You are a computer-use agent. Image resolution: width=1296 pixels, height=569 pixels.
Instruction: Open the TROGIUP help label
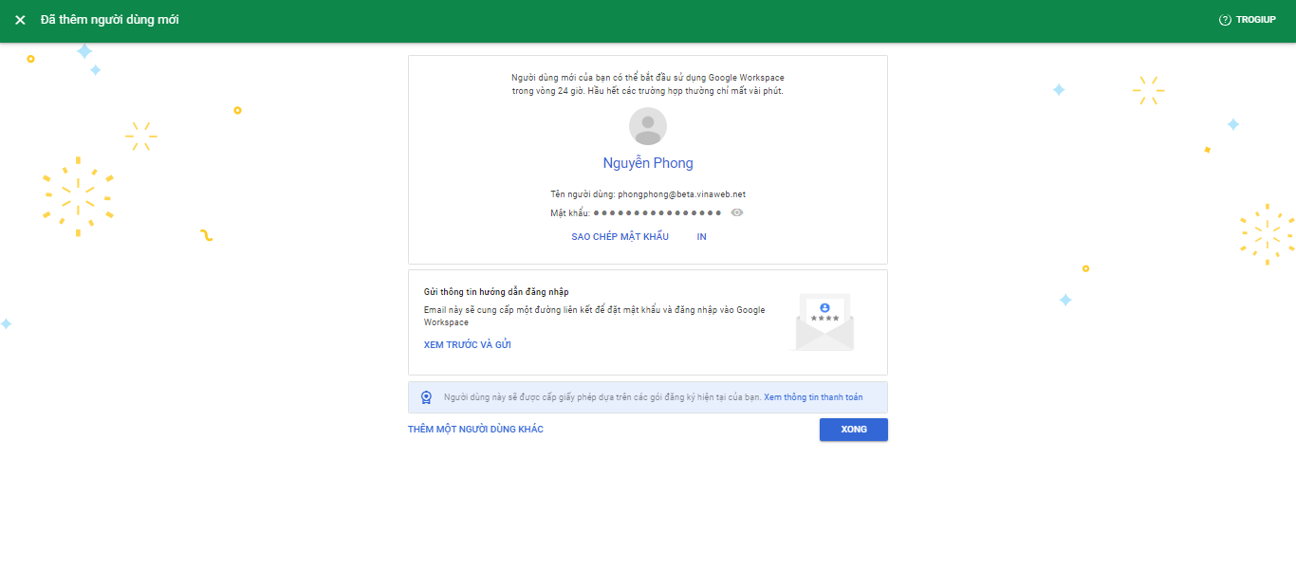pos(1255,20)
